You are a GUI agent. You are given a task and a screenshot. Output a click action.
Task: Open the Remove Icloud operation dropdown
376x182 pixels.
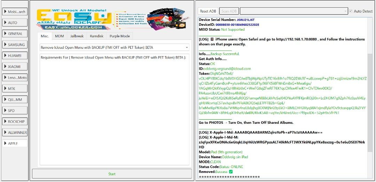115,47
